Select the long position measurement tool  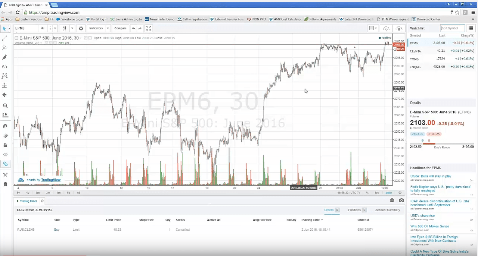[x=4, y=85]
